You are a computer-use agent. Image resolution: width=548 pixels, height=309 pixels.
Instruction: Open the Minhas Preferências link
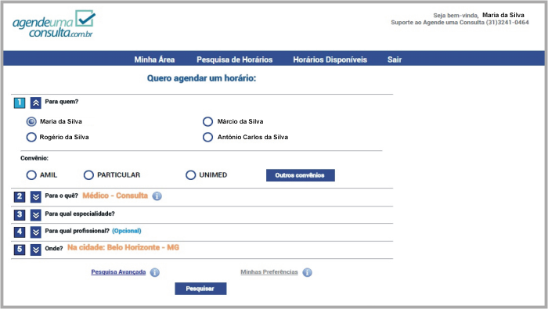tap(269, 272)
